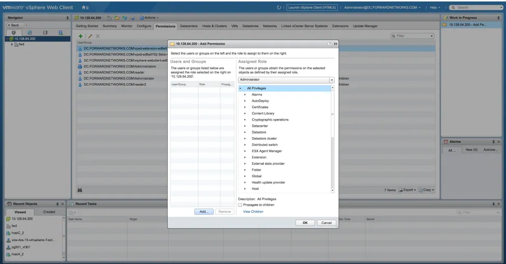The image size is (506, 264).
Task: Click the Add... button in dialog
Action: tap(204, 212)
